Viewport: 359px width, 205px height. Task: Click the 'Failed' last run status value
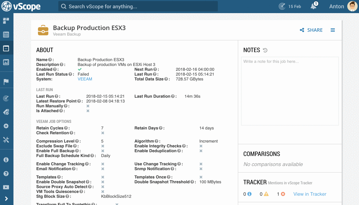(x=83, y=74)
